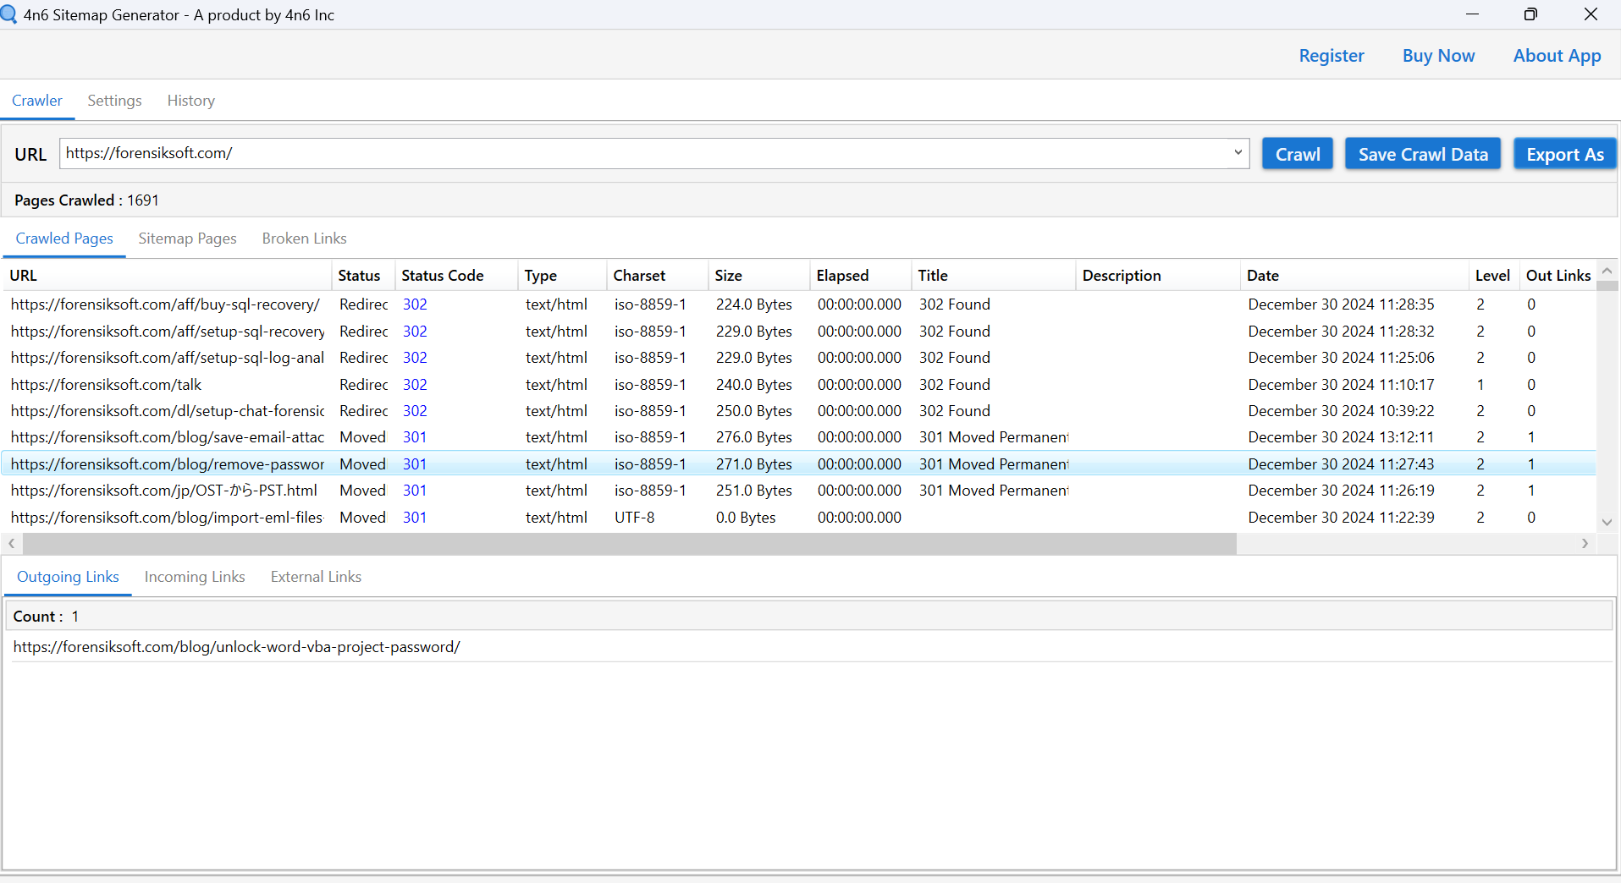Image resolution: width=1621 pixels, height=883 pixels.
Task: Sort by the Status column header
Action: [x=362, y=276]
